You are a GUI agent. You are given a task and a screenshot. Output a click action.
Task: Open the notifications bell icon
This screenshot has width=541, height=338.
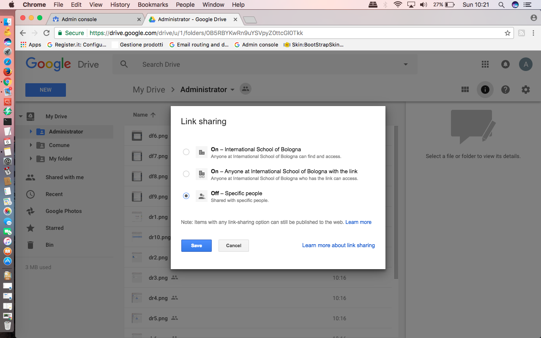505,64
